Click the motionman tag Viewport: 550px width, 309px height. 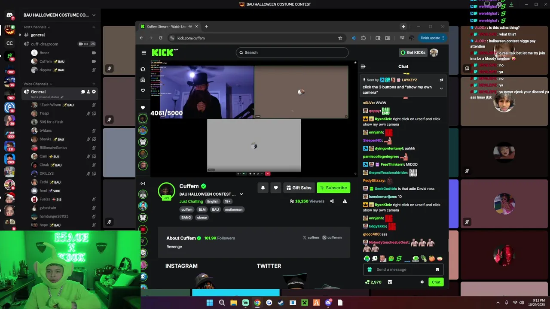click(234, 209)
